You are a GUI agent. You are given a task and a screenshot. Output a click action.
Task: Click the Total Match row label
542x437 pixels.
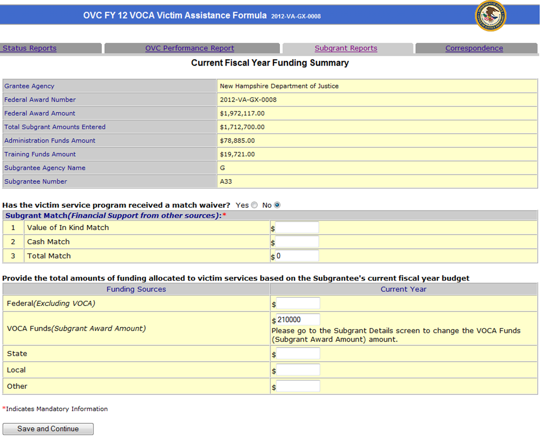49,256
